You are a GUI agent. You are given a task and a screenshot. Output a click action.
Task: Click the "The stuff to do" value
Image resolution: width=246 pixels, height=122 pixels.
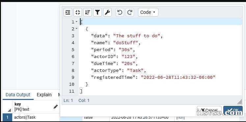click(x=136, y=36)
